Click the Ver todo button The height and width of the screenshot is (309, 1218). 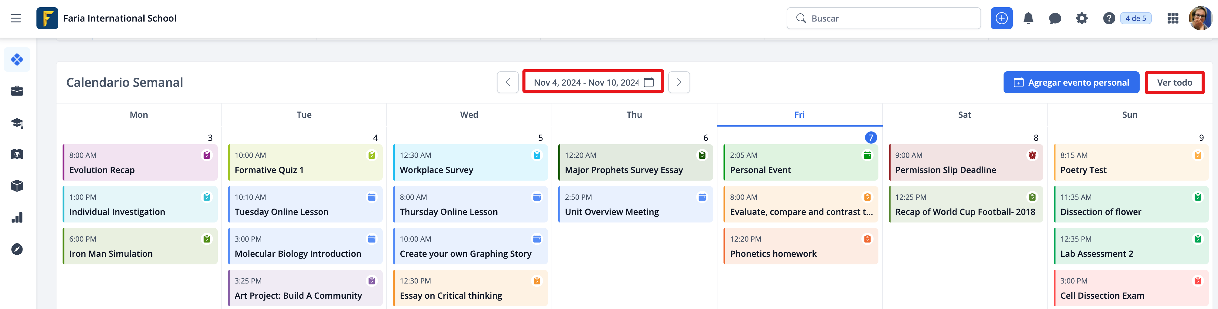tap(1174, 82)
